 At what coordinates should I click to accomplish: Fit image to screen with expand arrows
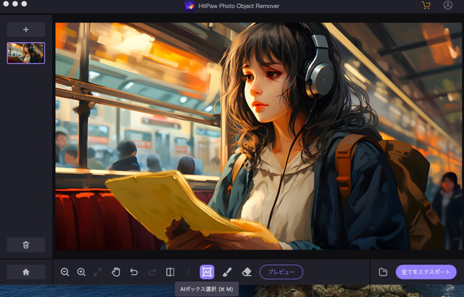click(98, 272)
